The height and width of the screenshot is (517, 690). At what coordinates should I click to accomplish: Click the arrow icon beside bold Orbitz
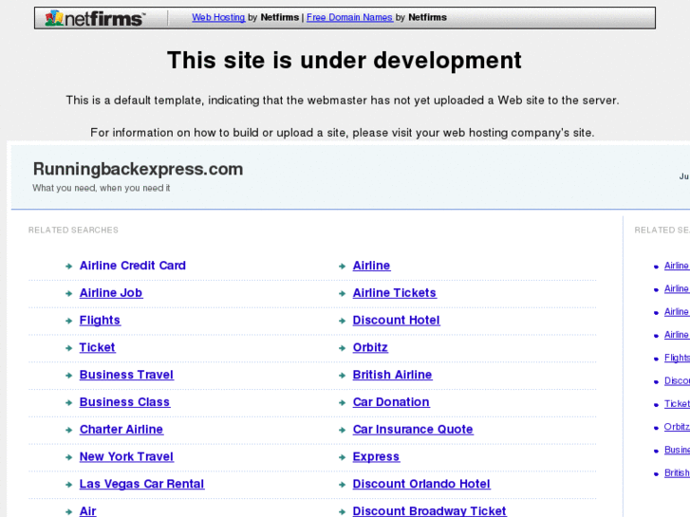(x=342, y=348)
